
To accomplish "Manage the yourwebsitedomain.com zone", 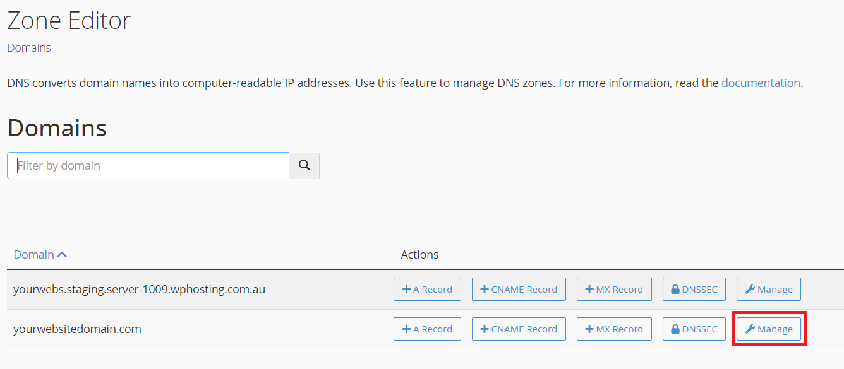I will [769, 329].
